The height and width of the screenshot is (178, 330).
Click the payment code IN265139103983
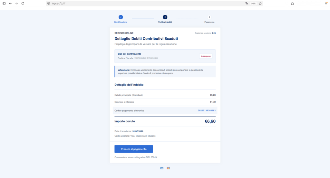tap(207, 110)
